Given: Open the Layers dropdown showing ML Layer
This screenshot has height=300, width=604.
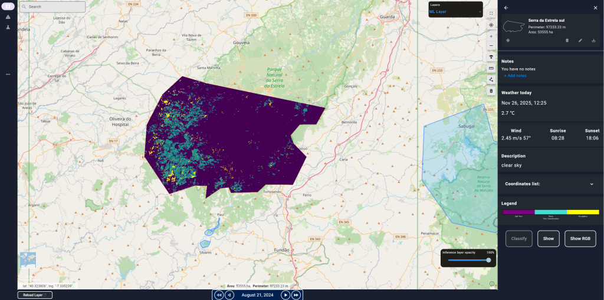Looking at the screenshot, I should [455, 11].
